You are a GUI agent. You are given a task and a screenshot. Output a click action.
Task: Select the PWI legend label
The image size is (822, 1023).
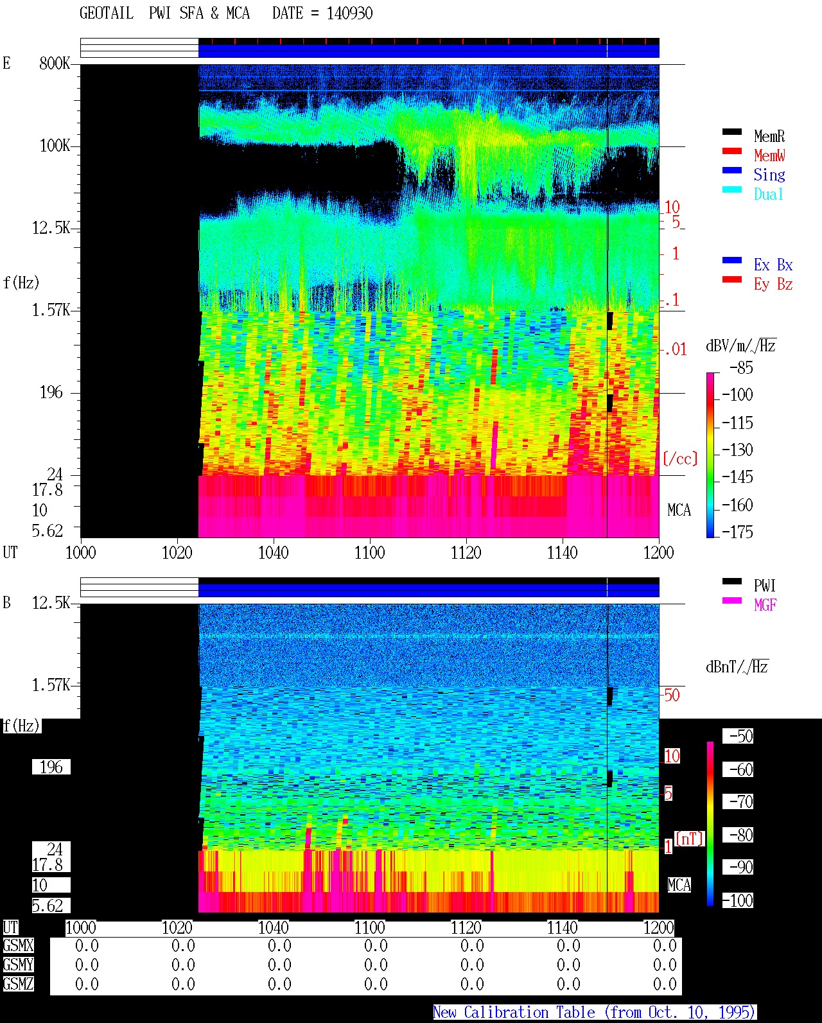[x=765, y=586]
